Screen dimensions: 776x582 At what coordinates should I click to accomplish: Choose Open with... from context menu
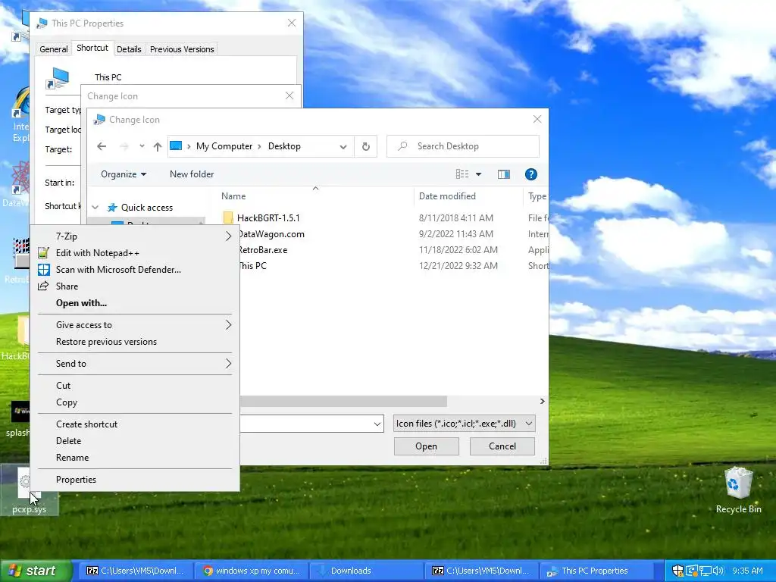tap(135, 303)
